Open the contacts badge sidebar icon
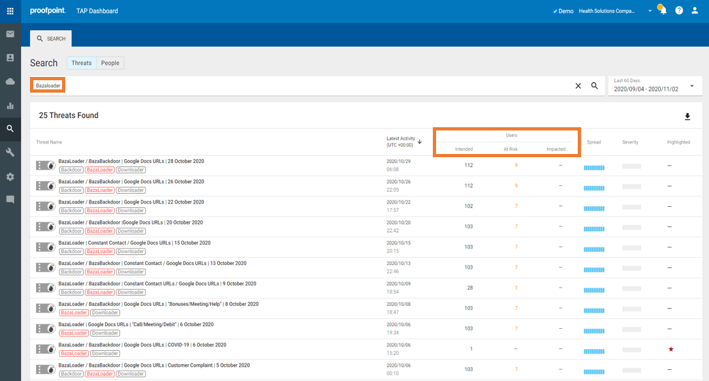 [10, 58]
